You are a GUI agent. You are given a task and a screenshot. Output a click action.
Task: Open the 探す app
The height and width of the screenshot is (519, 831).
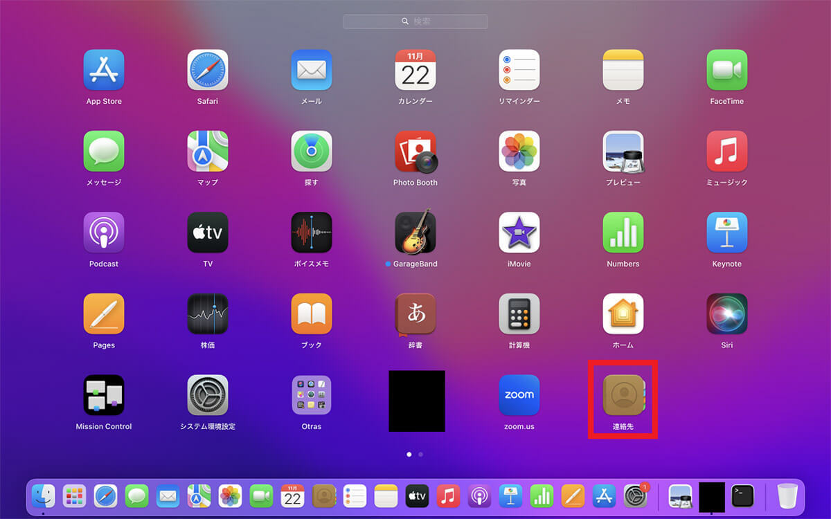pos(312,151)
